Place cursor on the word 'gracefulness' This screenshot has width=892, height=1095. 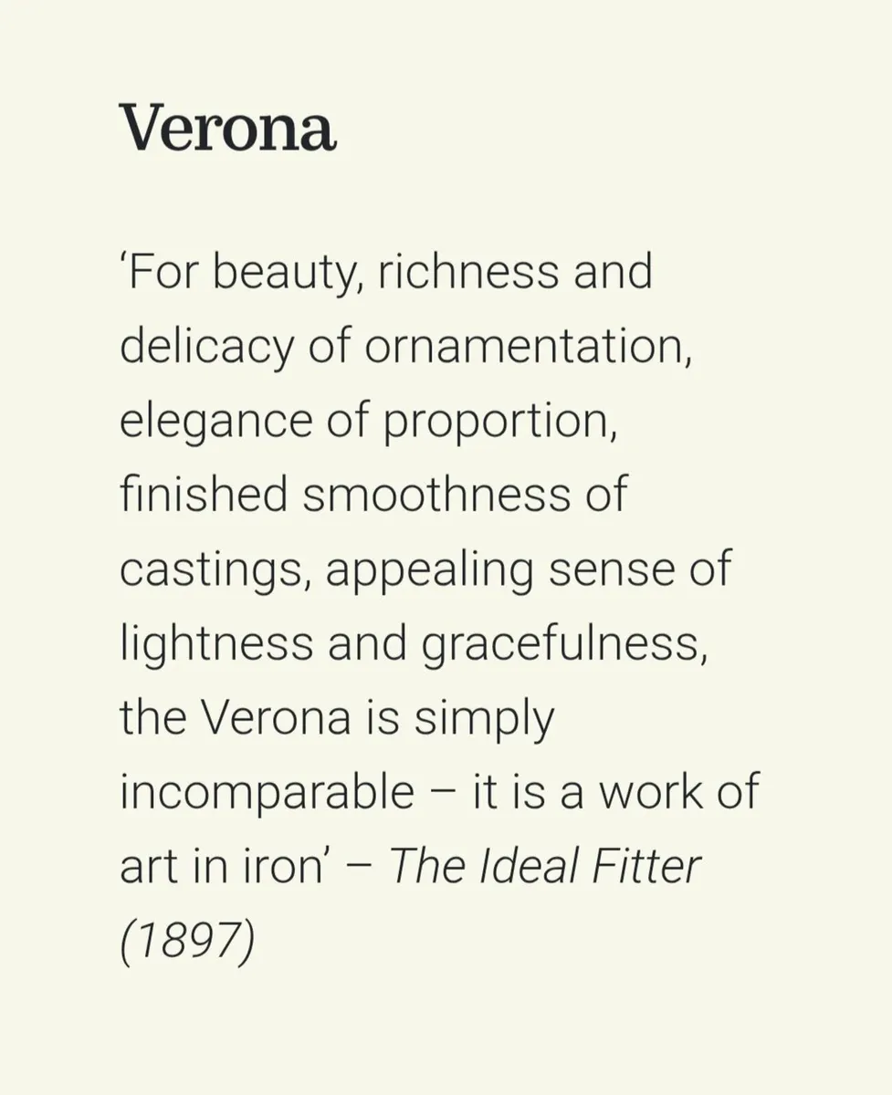coord(563,644)
